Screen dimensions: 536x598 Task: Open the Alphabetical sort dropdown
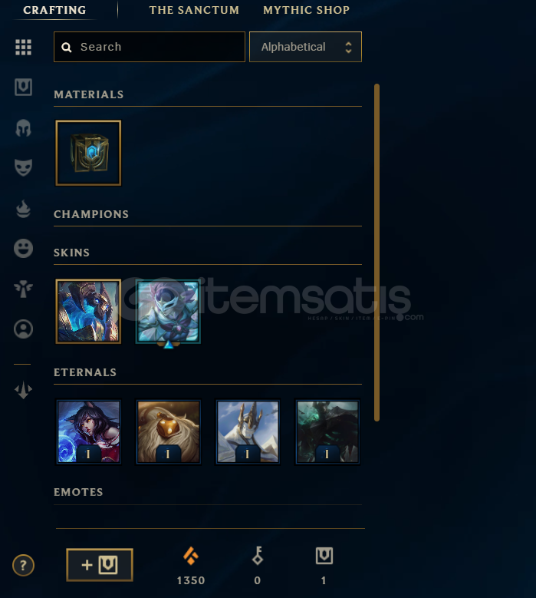305,47
